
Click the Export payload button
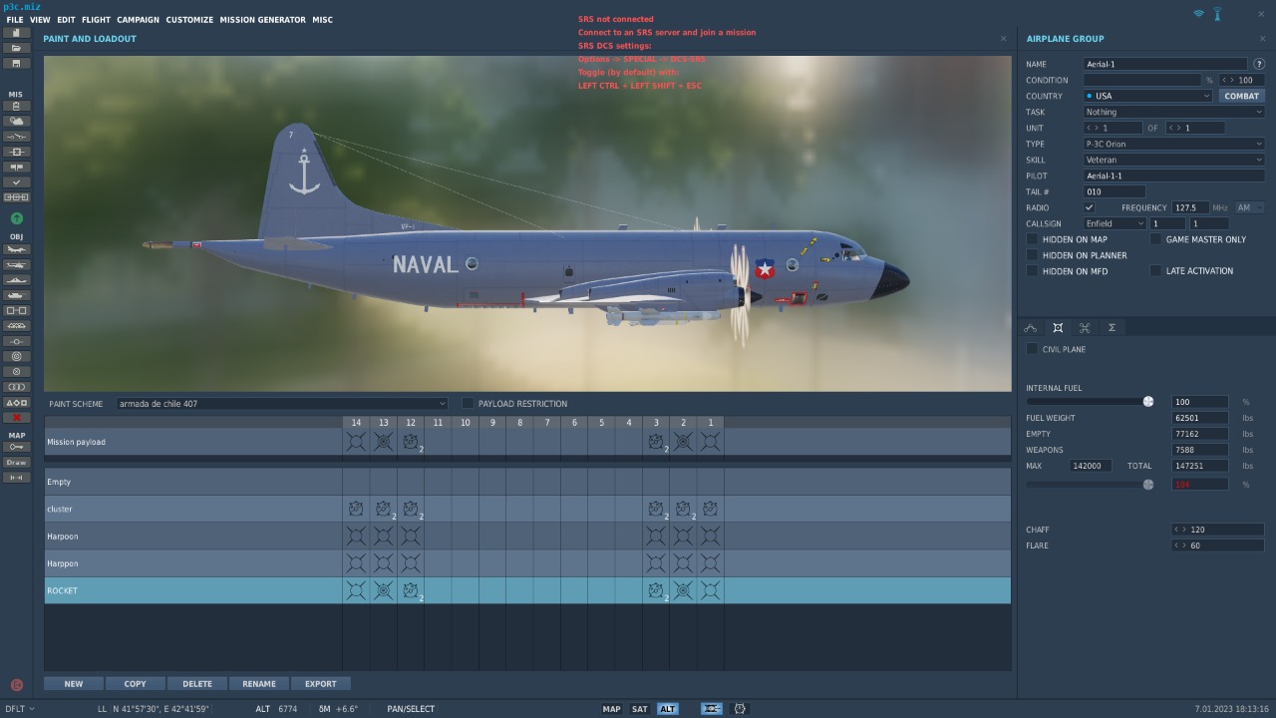point(320,684)
